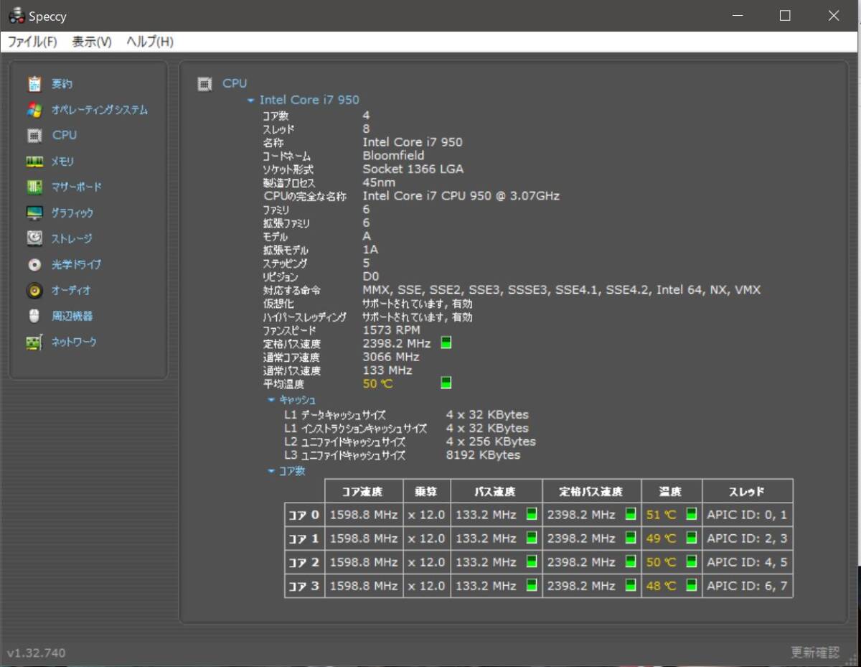Toggle the green indicator next to 定格バス速度 2398.2 MHz
This screenshot has width=861, height=667.
pos(446,343)
